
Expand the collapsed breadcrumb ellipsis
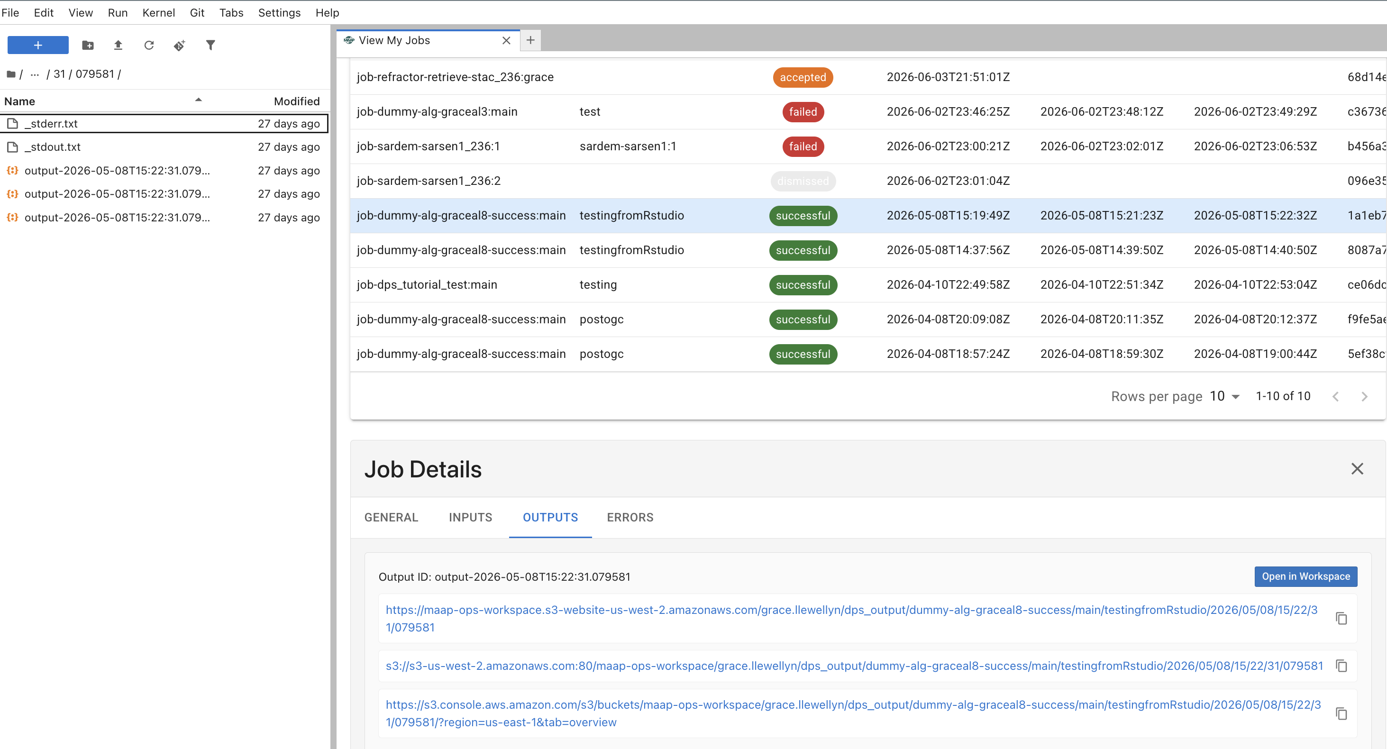coord(35,74)
